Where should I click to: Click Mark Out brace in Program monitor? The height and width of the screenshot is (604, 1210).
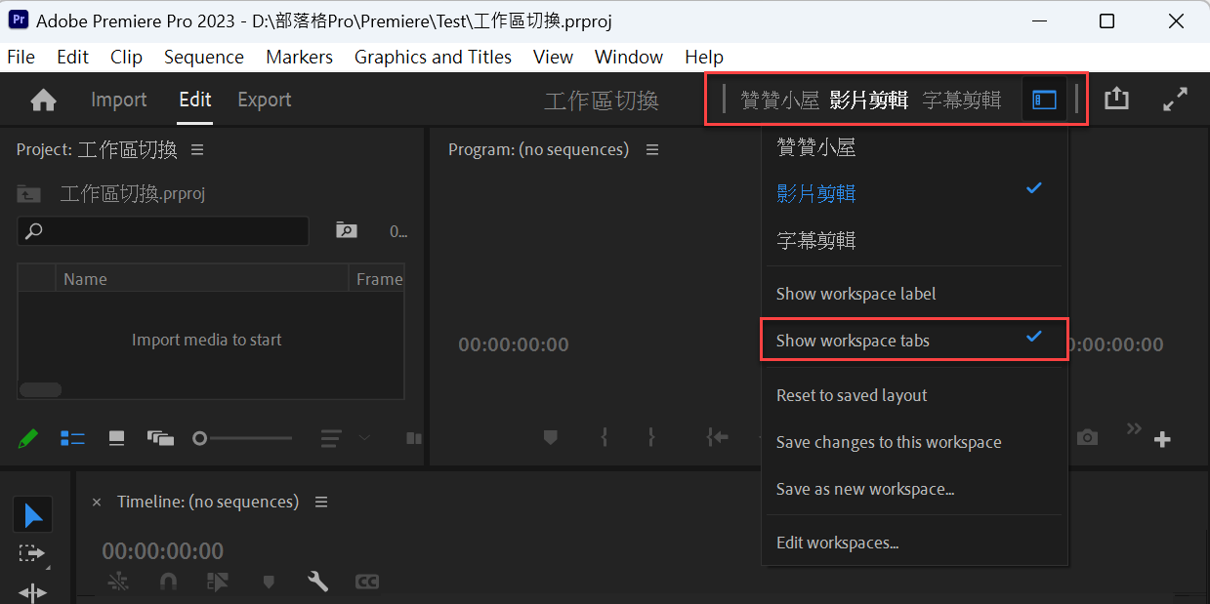pyautogui.click(x=651, y=437)
